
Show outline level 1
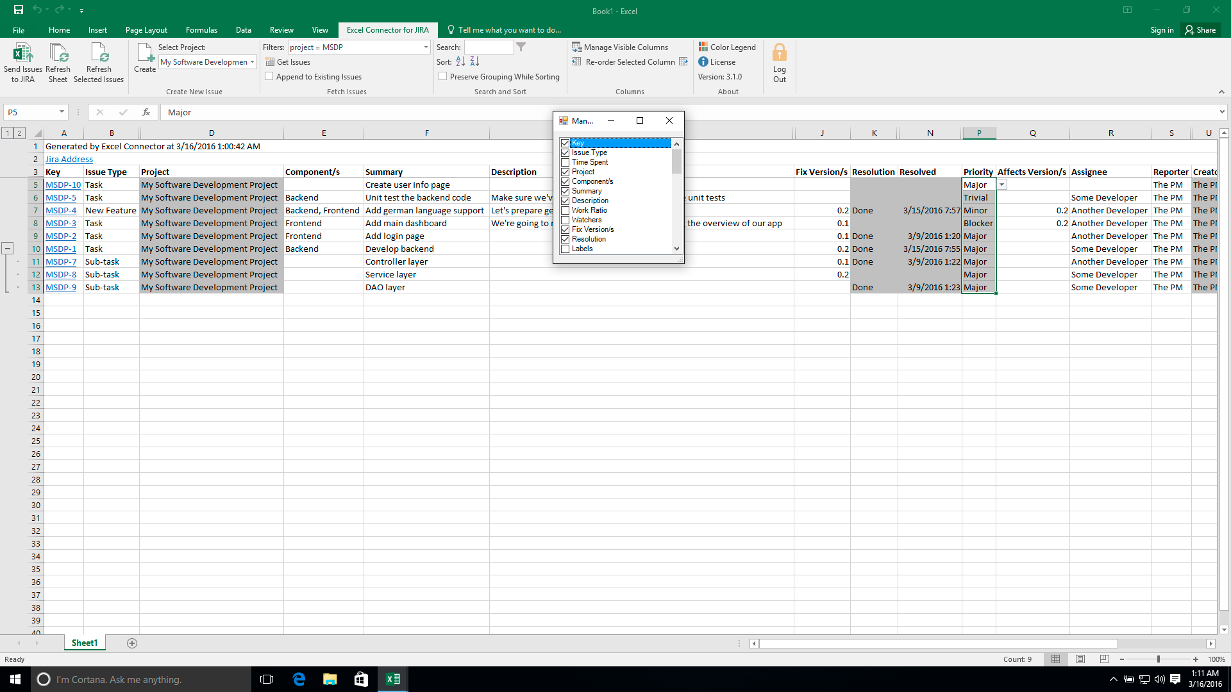pos(8,133)
